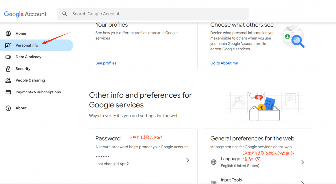Click the Language globe icon
This screenshot has height=184, width=336.
213,162
